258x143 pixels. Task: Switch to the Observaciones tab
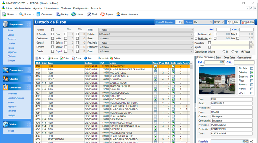pyautogui.click(x=244, y=58)
